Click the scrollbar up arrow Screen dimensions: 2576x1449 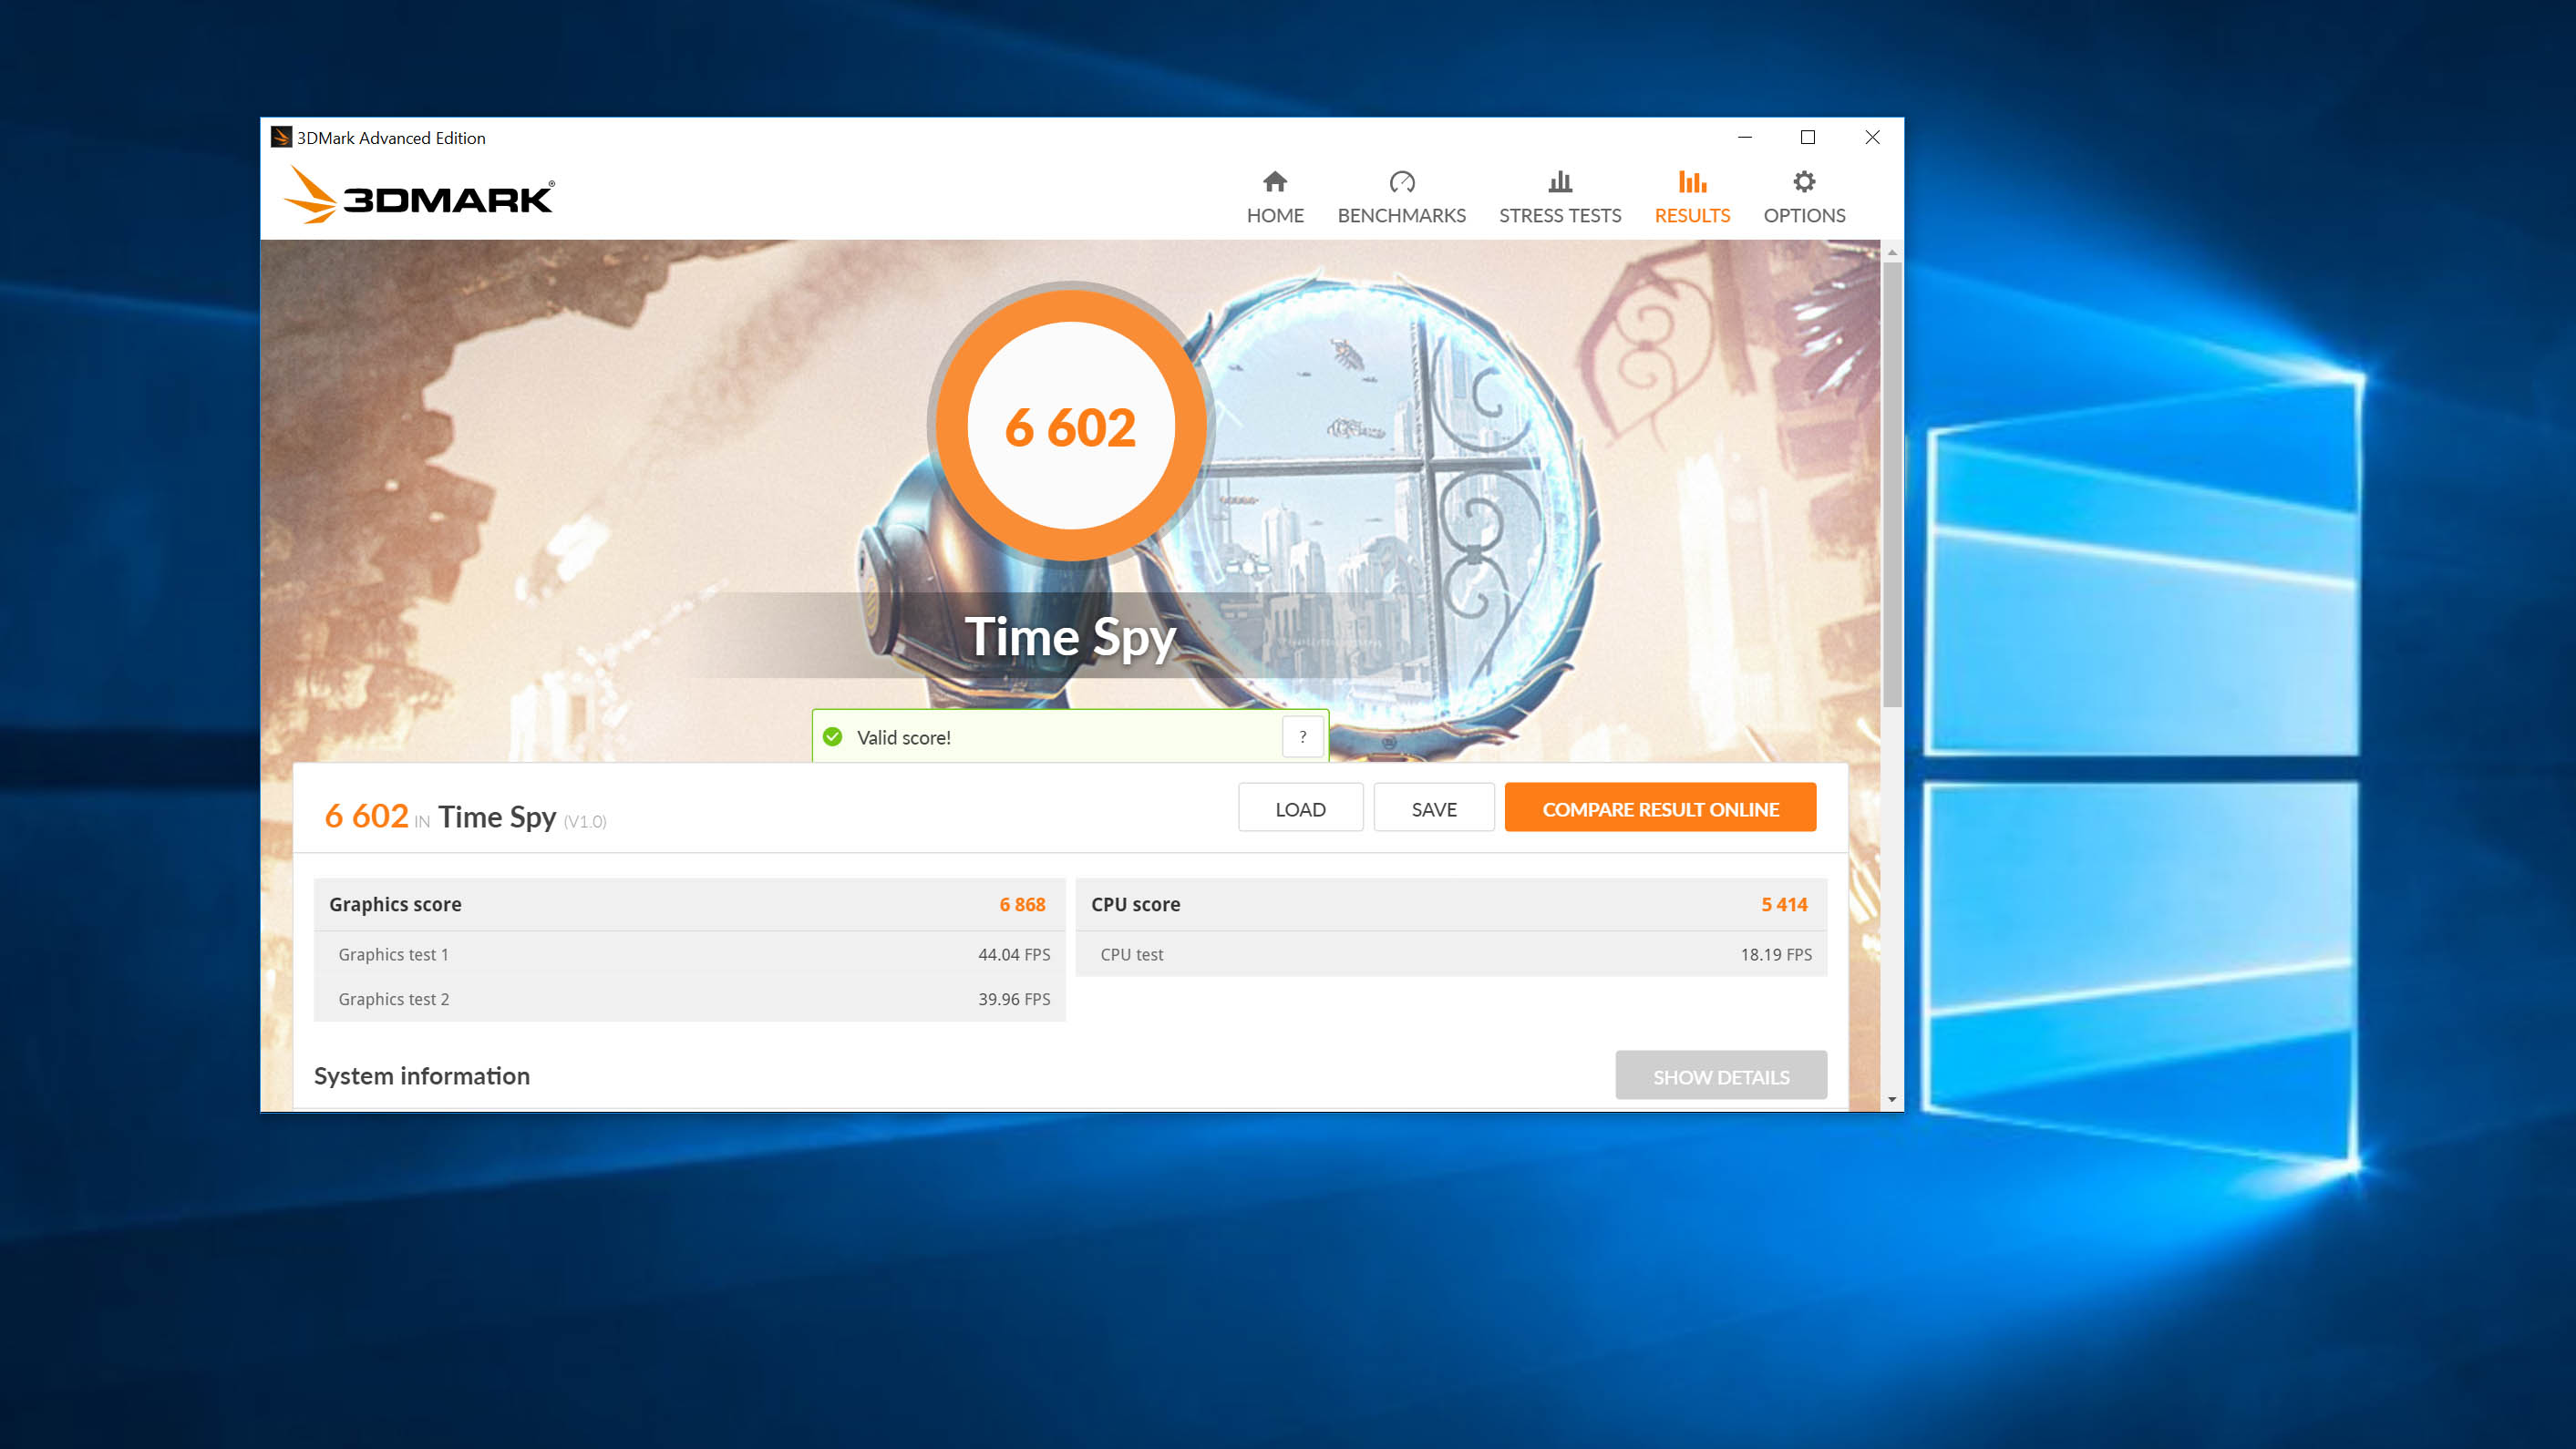point(1891,253)
